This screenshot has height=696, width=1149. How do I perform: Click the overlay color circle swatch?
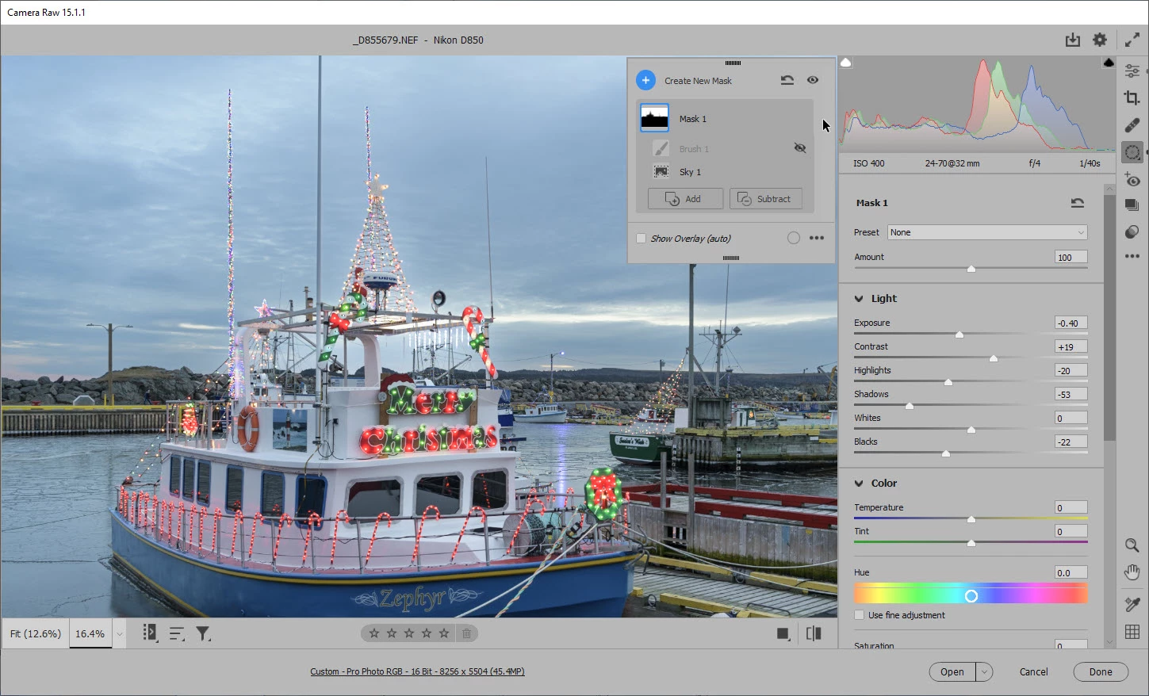pos(793,238)
